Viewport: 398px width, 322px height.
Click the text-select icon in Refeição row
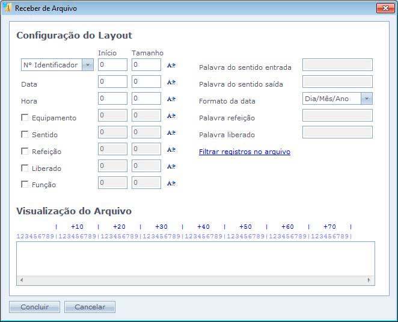coord(171,149)
